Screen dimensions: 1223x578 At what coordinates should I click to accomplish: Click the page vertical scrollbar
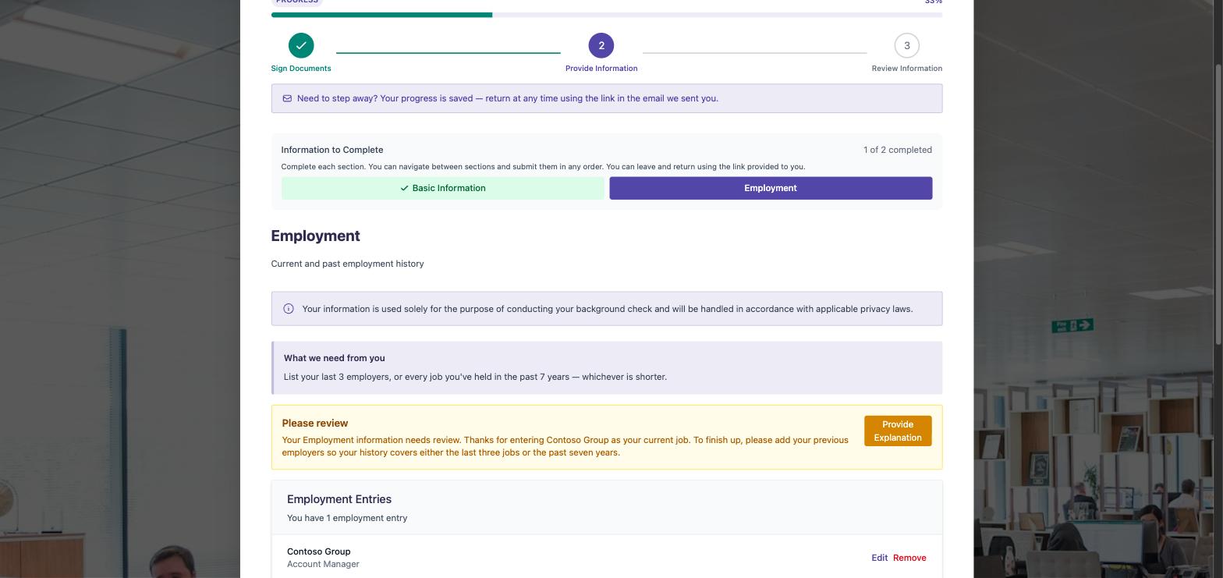(1219, 203)
